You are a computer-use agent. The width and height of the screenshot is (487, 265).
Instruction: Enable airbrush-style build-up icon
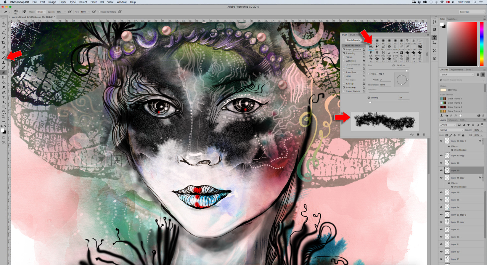(x=94, y=12)
